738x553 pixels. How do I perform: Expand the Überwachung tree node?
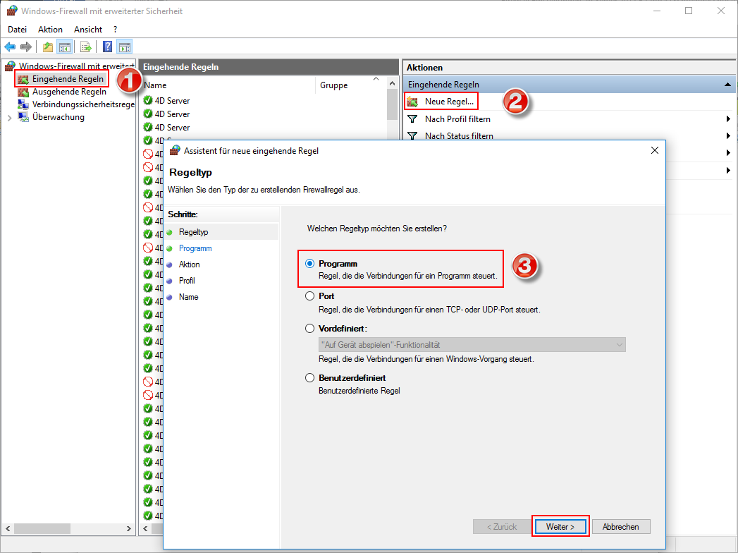(x=9, y=118)
